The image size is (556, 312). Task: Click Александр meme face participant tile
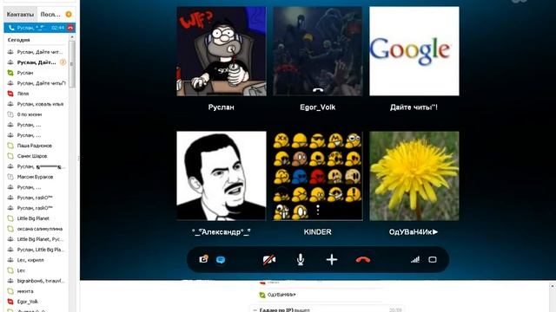[222, 176]
